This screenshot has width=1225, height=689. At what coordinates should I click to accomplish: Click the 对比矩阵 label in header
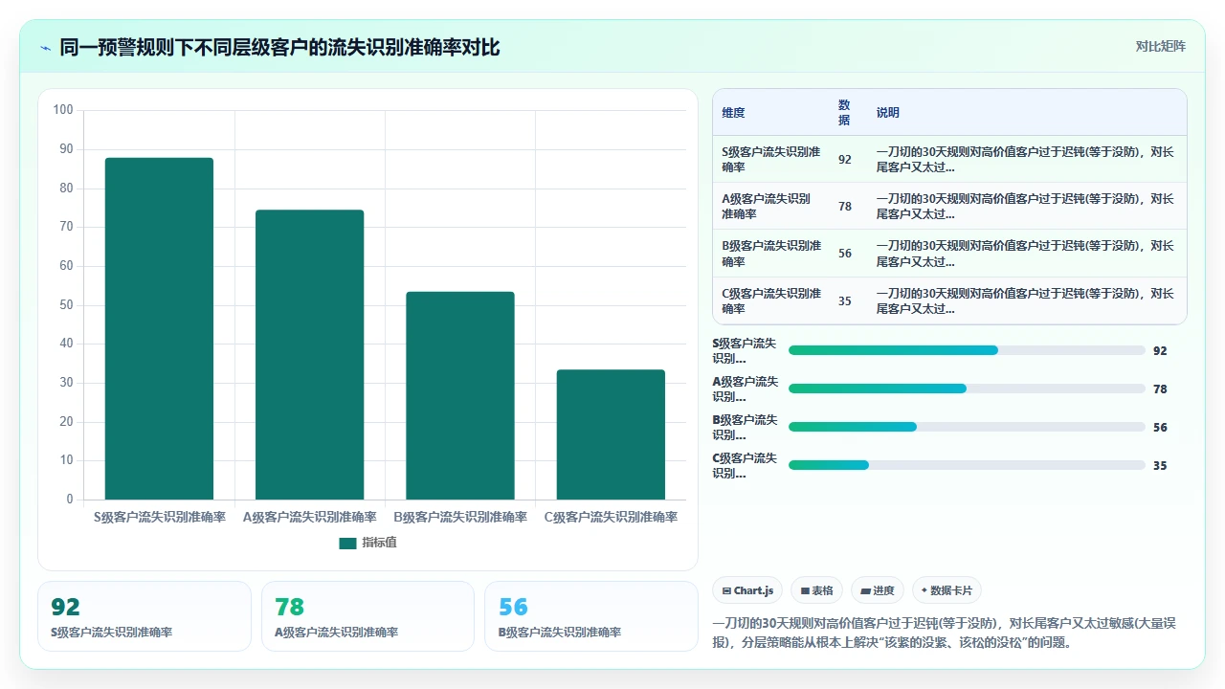click(1160, 46)
